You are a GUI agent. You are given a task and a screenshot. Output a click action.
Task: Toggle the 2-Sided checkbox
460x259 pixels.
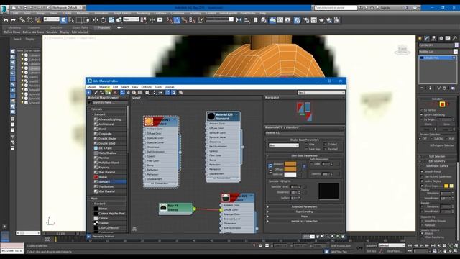coord(325,145)
